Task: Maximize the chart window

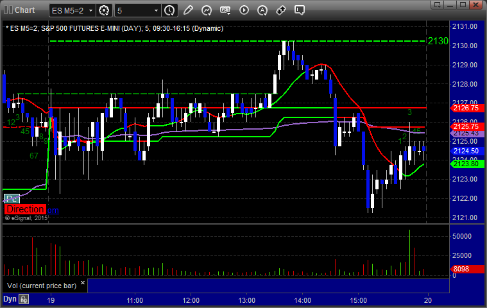Action: 463,4
